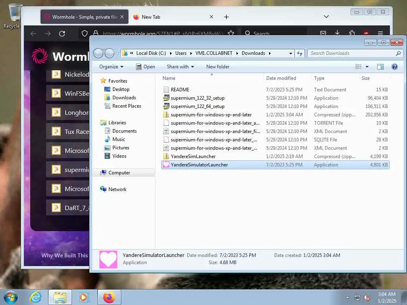The height and width of the screenshot is (305, 407).
Task: Refresh the Downloads folder view
Action: (x=300, y=53)
